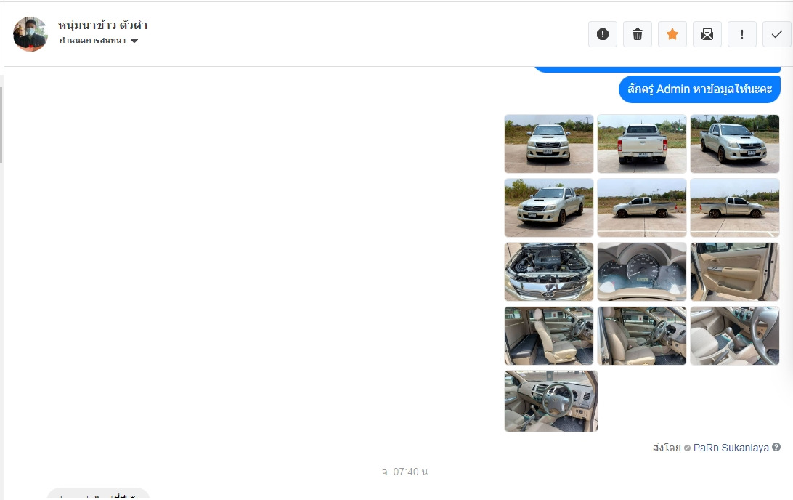Image resolution: width=793 pixels, height=500 pixels.
Task: Click help question mark beside PaRn Sukanlaya
Action: coord(776,447)
